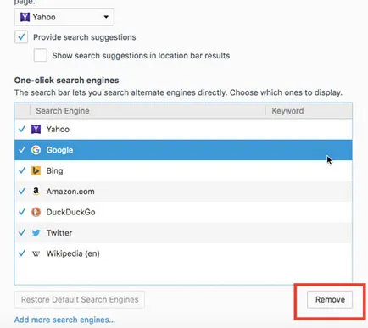Select the Twitter row text
The height and width of the screenshot is (328, 368).
coord(59,233)
